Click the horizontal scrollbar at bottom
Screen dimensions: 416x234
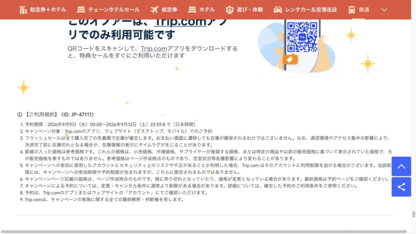point(204,232)
